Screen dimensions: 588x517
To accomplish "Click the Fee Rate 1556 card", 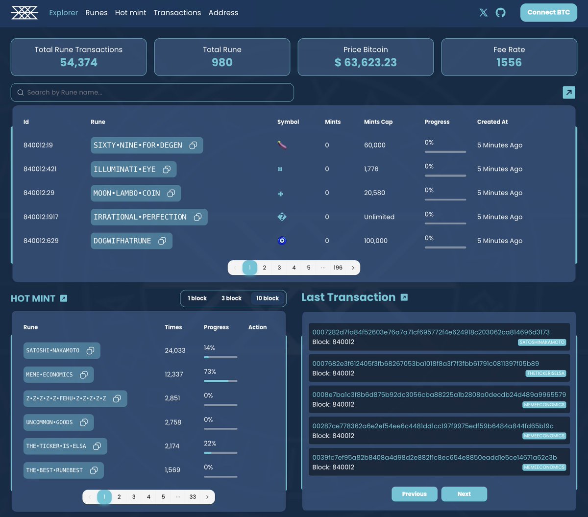I will (509, 57).
